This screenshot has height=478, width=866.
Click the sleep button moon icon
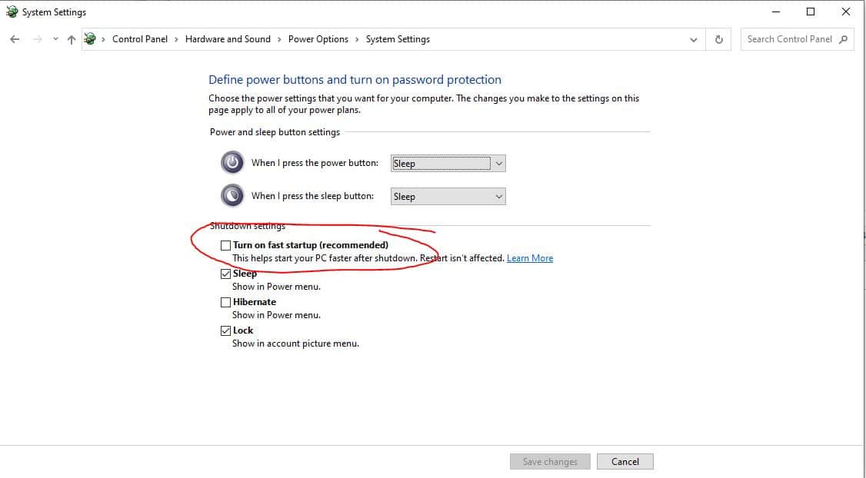point(231,196)
